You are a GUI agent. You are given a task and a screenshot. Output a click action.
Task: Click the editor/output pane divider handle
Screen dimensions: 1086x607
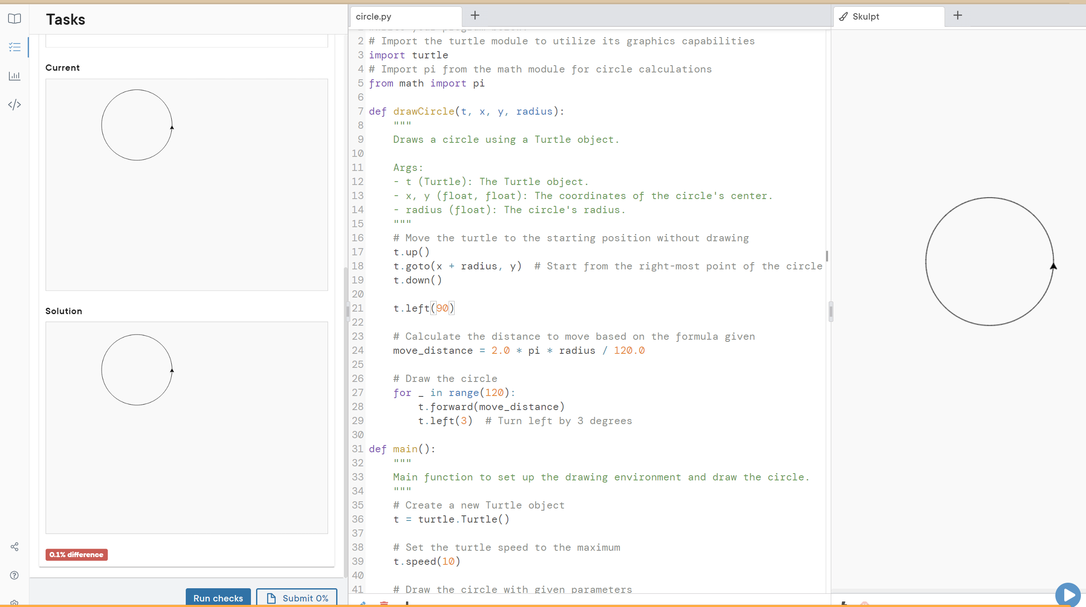pyautogui.click(x=831, y=312)
